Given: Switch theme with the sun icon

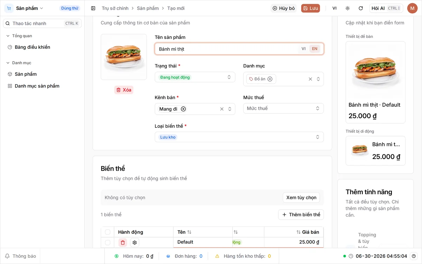Looking at the screenshot, I should pos(348,8).
